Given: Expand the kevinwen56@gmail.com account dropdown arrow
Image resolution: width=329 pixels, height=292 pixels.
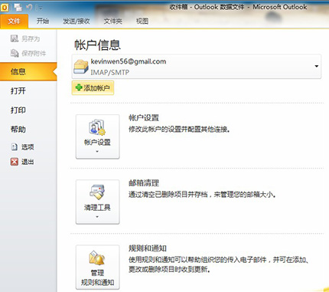Looking at the screenshot, I should (x=316, y=66).
